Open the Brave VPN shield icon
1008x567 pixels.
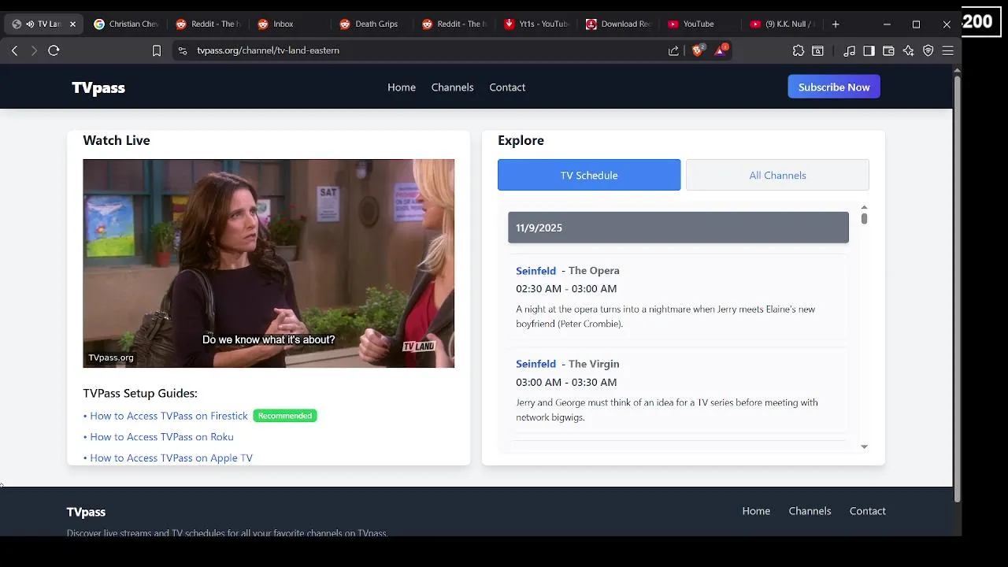928,50
